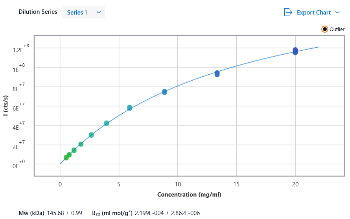350x219 pixels.
Task: Click the Dilution Series label
Action: [x=38, y=12]
